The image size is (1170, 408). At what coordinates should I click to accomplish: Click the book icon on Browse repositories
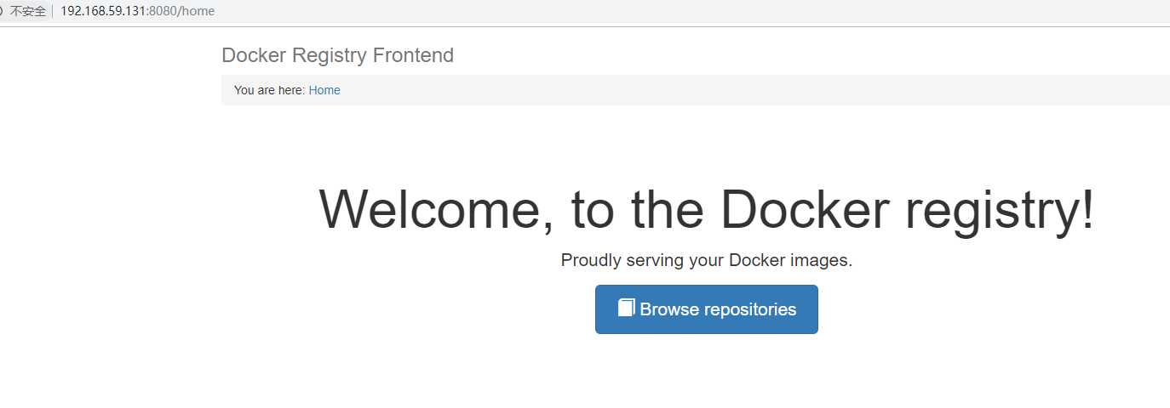pos(627,308)
